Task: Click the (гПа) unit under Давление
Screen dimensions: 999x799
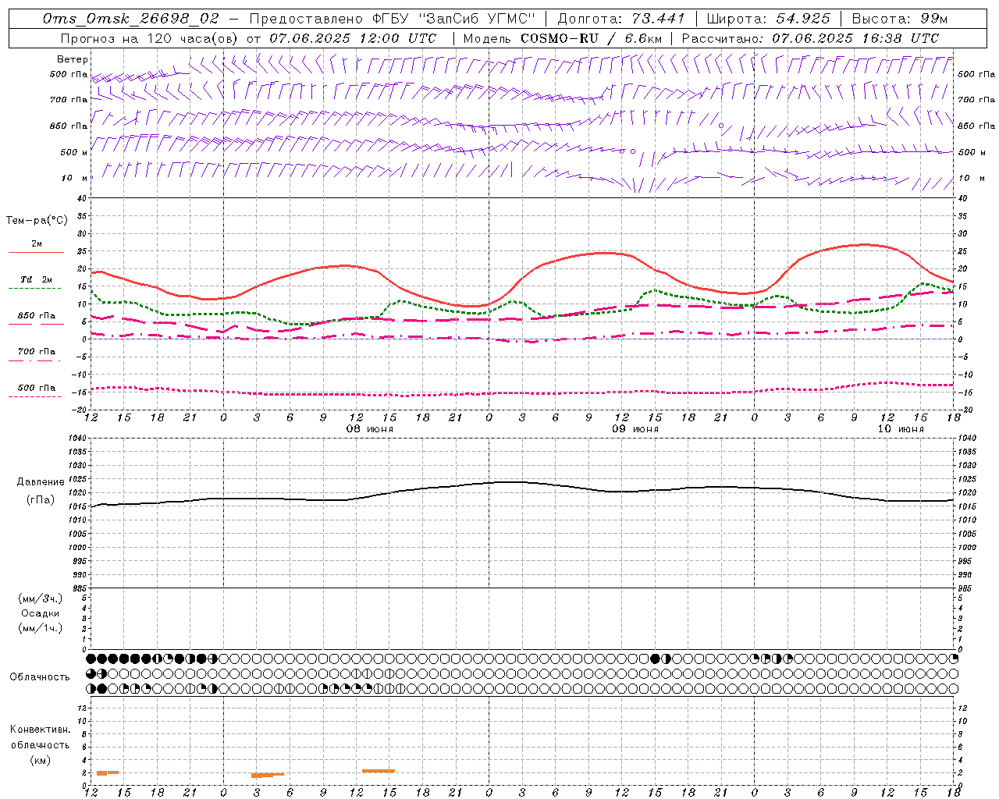Action: 40,499
